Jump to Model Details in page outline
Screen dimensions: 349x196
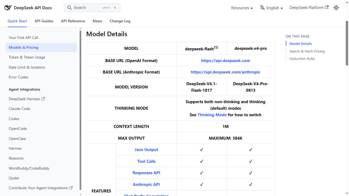[300, 43]
